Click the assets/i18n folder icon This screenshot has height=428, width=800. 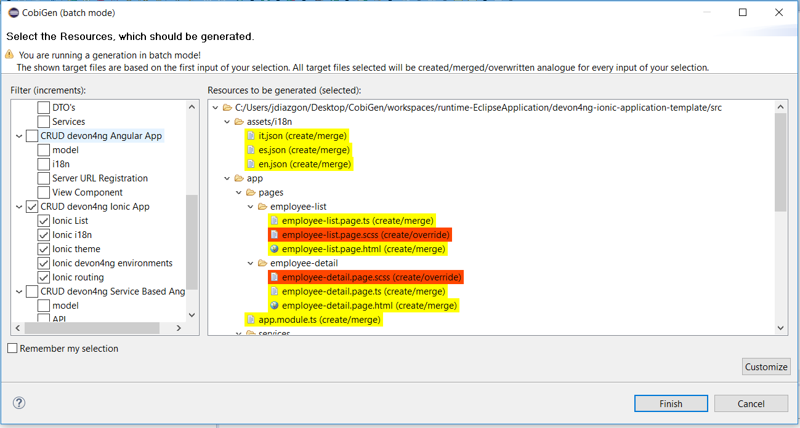click(x=239, y=122)
